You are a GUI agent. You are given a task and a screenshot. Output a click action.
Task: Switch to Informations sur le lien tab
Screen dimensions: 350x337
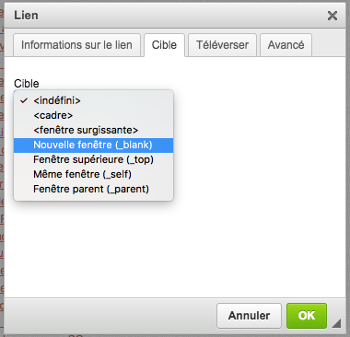tap(76, 45)
